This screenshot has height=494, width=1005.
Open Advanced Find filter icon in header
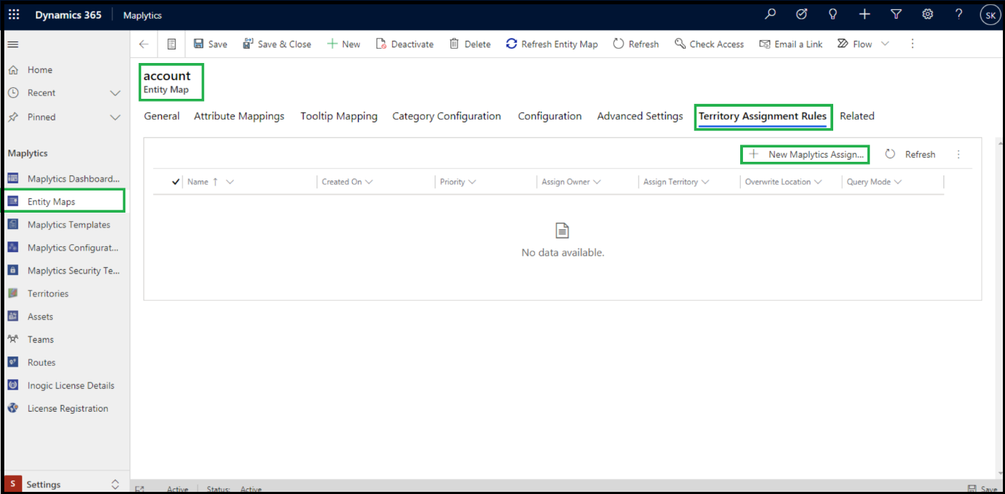tap(895, 14)
